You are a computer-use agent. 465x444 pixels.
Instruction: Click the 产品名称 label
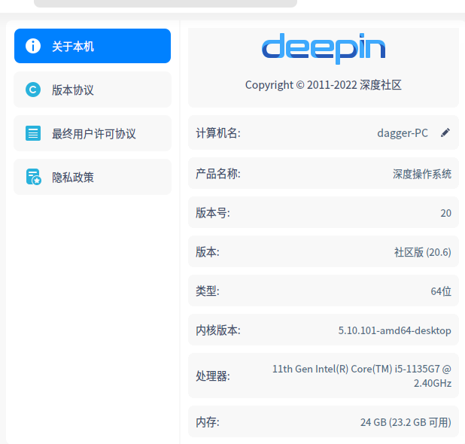point(218,174)
